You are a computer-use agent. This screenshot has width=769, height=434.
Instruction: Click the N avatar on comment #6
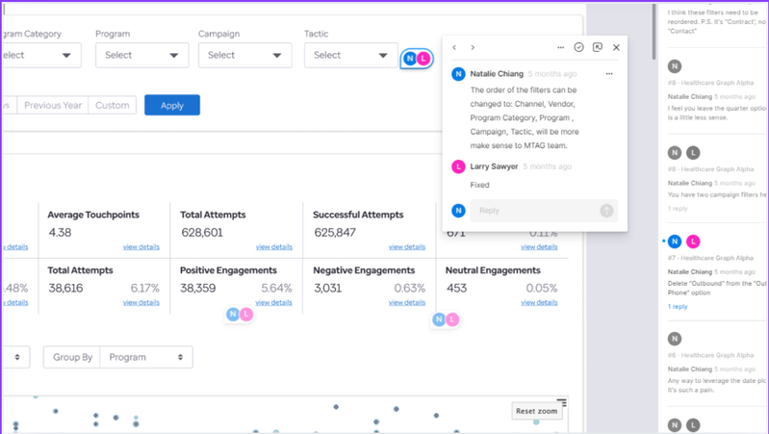coord(675,339)
